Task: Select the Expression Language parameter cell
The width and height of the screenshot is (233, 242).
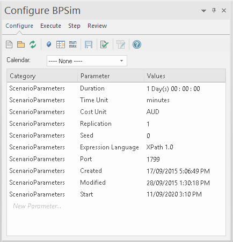Action: (x=110, y=147)
